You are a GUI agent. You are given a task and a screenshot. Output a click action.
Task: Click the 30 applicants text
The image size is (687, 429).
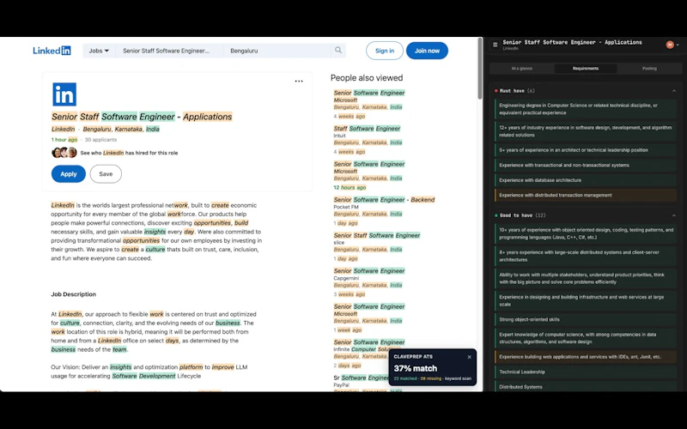[100, 140]
